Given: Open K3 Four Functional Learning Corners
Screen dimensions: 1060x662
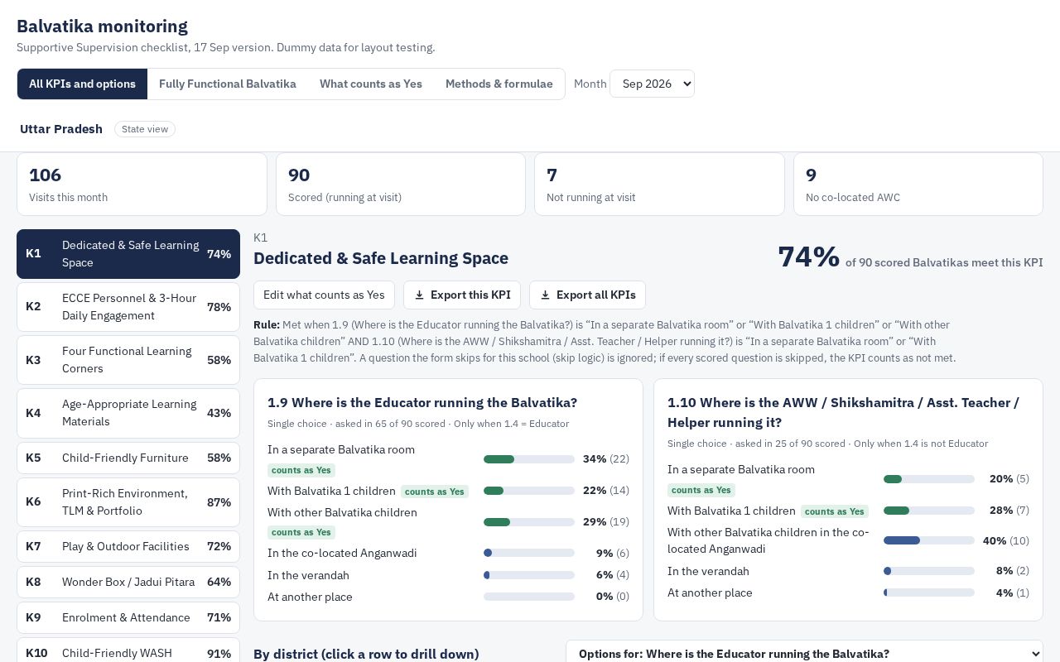Looking at the screenshot, I should coord(128,360).
